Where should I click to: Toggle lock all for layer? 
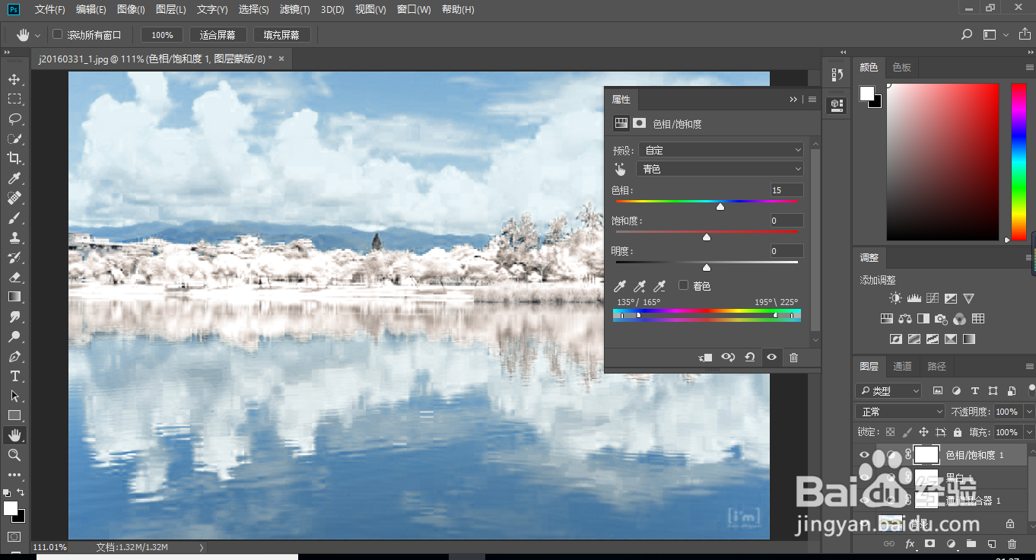click(x=957, y=432)
